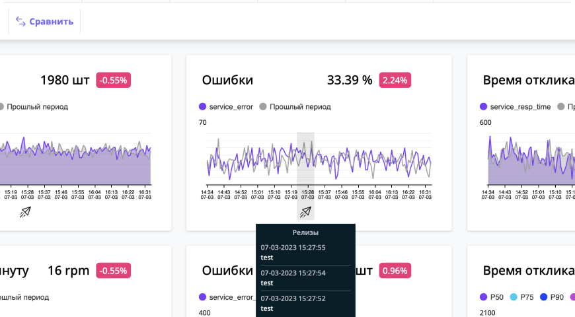The image size is (575, 317).
Task: Click the 15:28 highlighted release marker on the chart
Action: [305, 158]
